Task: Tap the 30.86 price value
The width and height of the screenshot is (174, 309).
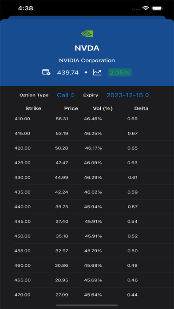Action: point(62,265)
